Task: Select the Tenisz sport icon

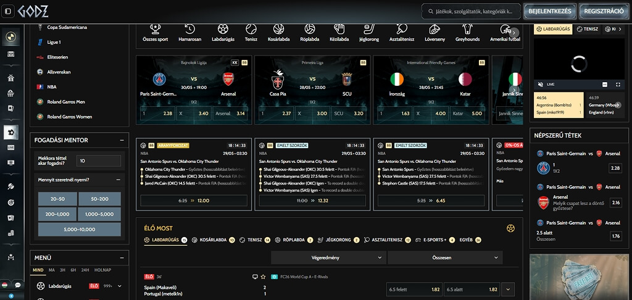Action: click(251, 29)
